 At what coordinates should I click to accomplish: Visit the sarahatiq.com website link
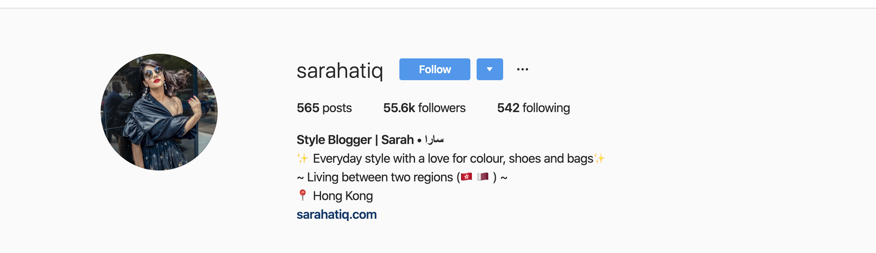337,214
